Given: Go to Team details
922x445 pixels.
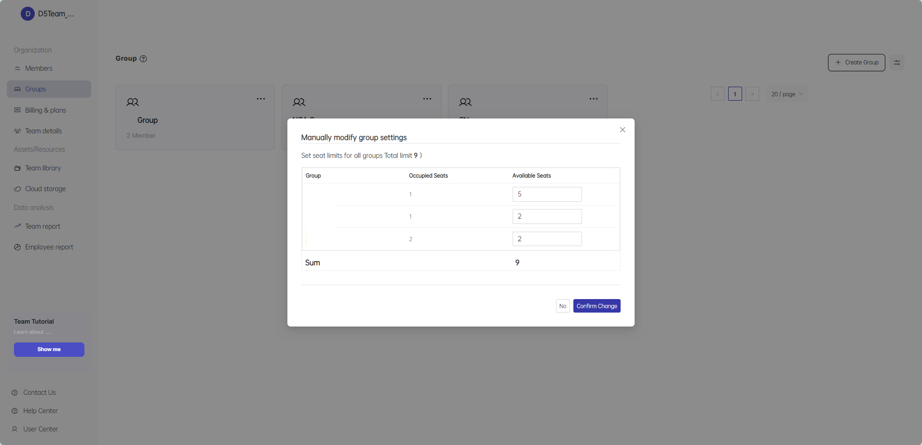Looking at the screenshot, I should pos(43,131).
